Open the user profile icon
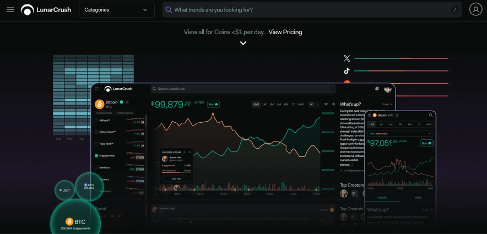Image resolution: width=487 pixels, height=234 pixels. [x=475, y=9]
